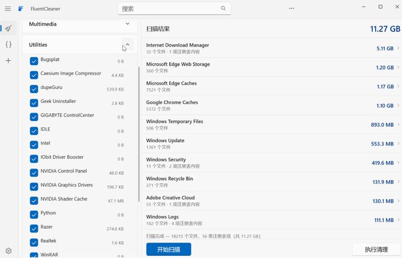Image resolution: width=402 pixels, height=258 pixels.
Task: Click the scan summary status line
Action: tap(203, 236)
